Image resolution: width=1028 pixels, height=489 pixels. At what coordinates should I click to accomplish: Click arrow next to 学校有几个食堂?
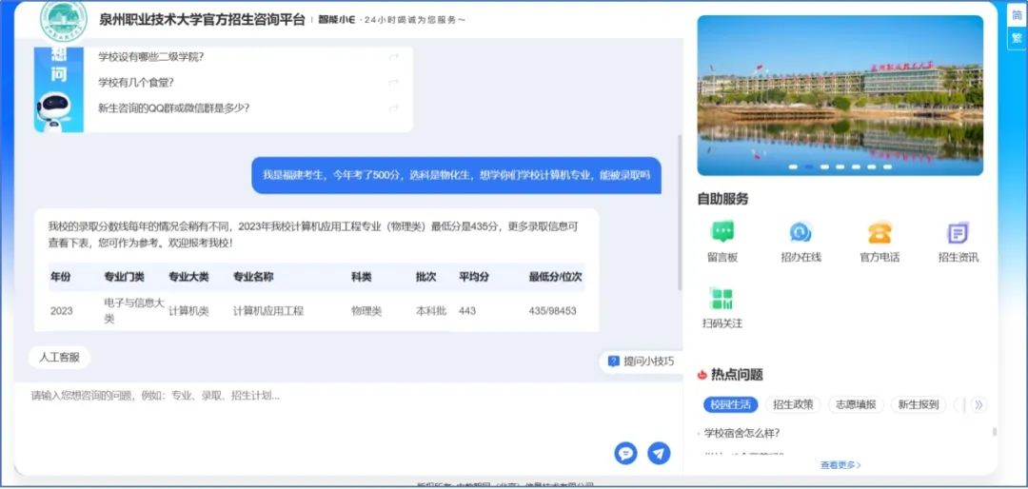[x=393, y=83]
